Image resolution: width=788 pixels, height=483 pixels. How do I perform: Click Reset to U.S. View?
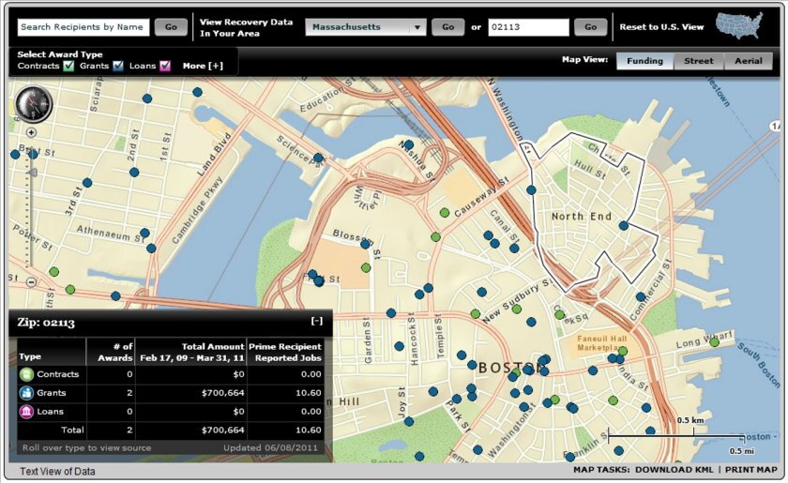[661, 27]
